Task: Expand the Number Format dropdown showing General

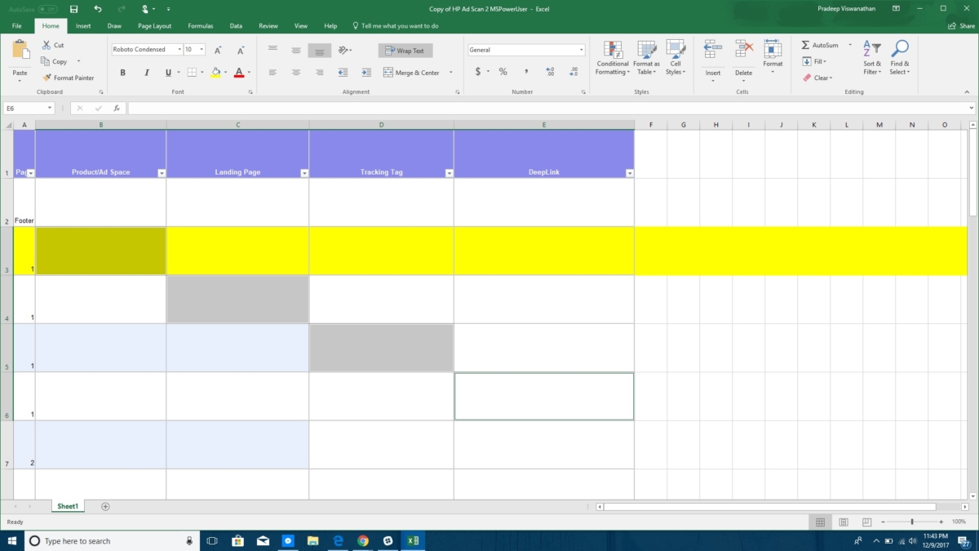Action: (x=581, y=50)
